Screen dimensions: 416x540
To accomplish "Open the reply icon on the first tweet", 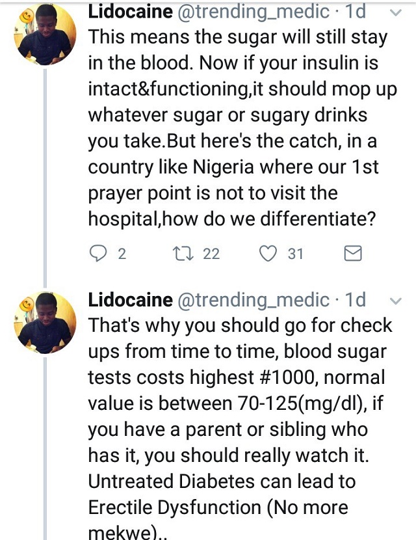I will pos(99,253).
